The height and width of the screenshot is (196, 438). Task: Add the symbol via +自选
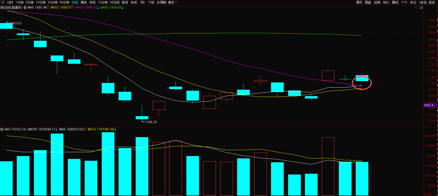click(422, 2)
